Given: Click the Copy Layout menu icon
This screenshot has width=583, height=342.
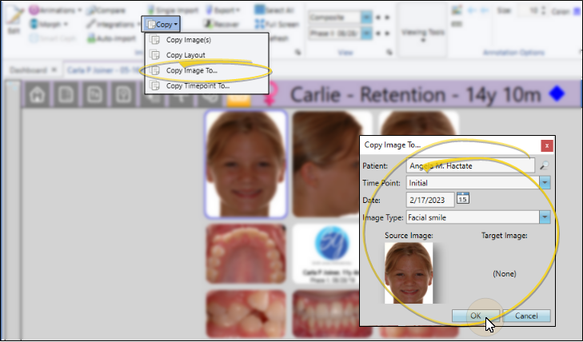Looking at the screenshot, I should [154, 55].
